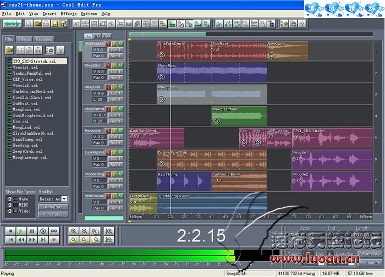This screenshot has height=277, width=385.
Task: Click the Undo toolbar icon
Action: click(x=77, y=24)
